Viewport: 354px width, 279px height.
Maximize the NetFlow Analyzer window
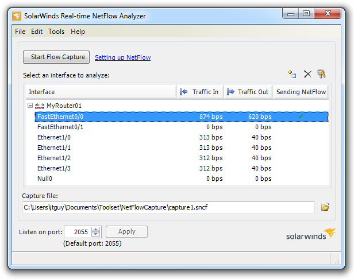click(306, 14)
